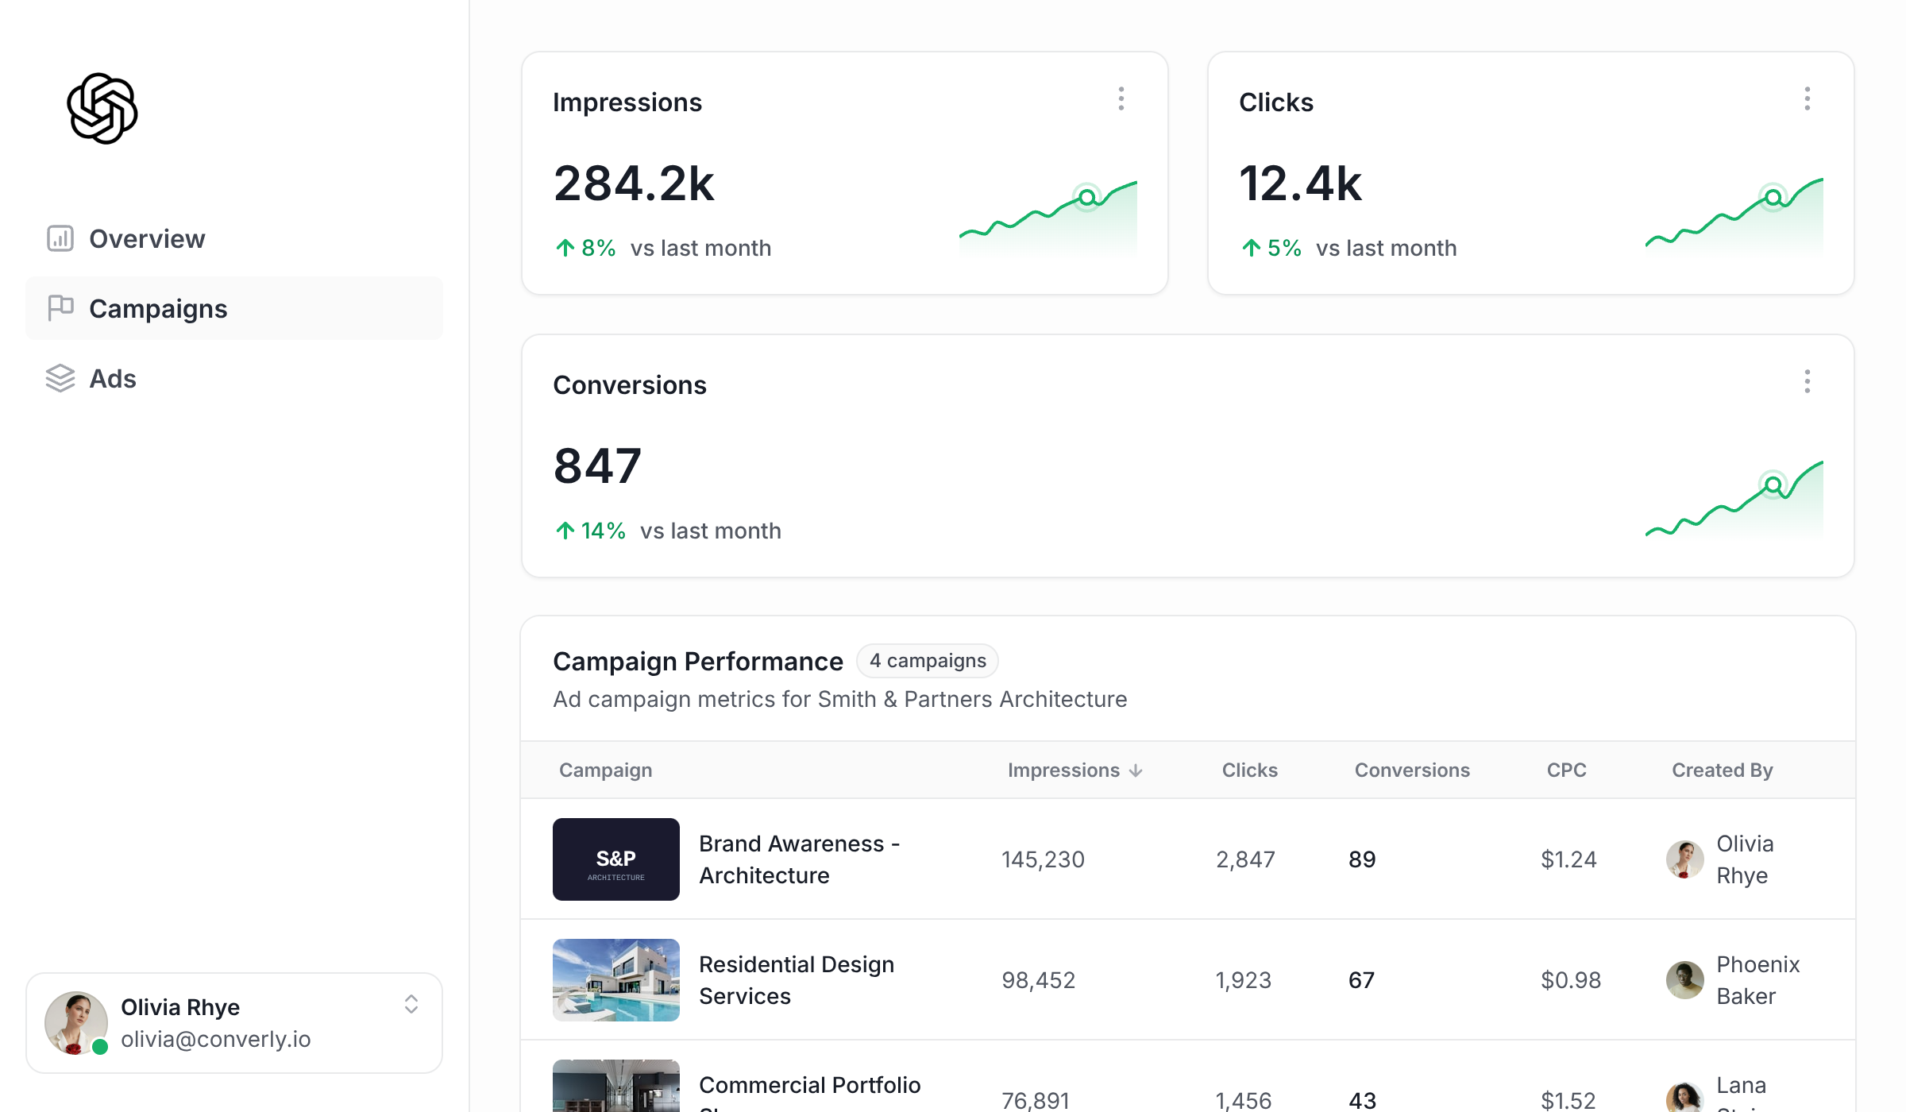The width and height of the screenshot is (1906, 1112).
Task: Click the app logo in sidebar
Action: tap(102, 108)
